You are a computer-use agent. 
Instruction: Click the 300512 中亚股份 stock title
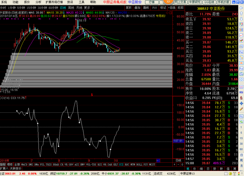coord(211,9)
